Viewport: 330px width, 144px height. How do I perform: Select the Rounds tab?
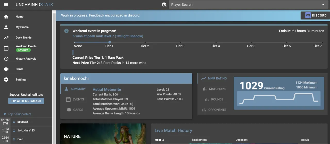(x=214, y=99)
